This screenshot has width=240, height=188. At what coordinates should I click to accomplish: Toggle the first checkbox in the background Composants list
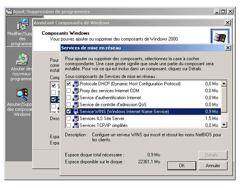coord(53,85)
